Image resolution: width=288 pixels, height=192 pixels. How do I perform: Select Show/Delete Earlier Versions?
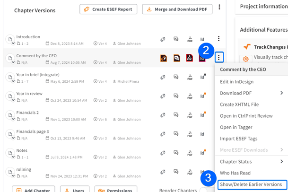click(x=251, y=184)
